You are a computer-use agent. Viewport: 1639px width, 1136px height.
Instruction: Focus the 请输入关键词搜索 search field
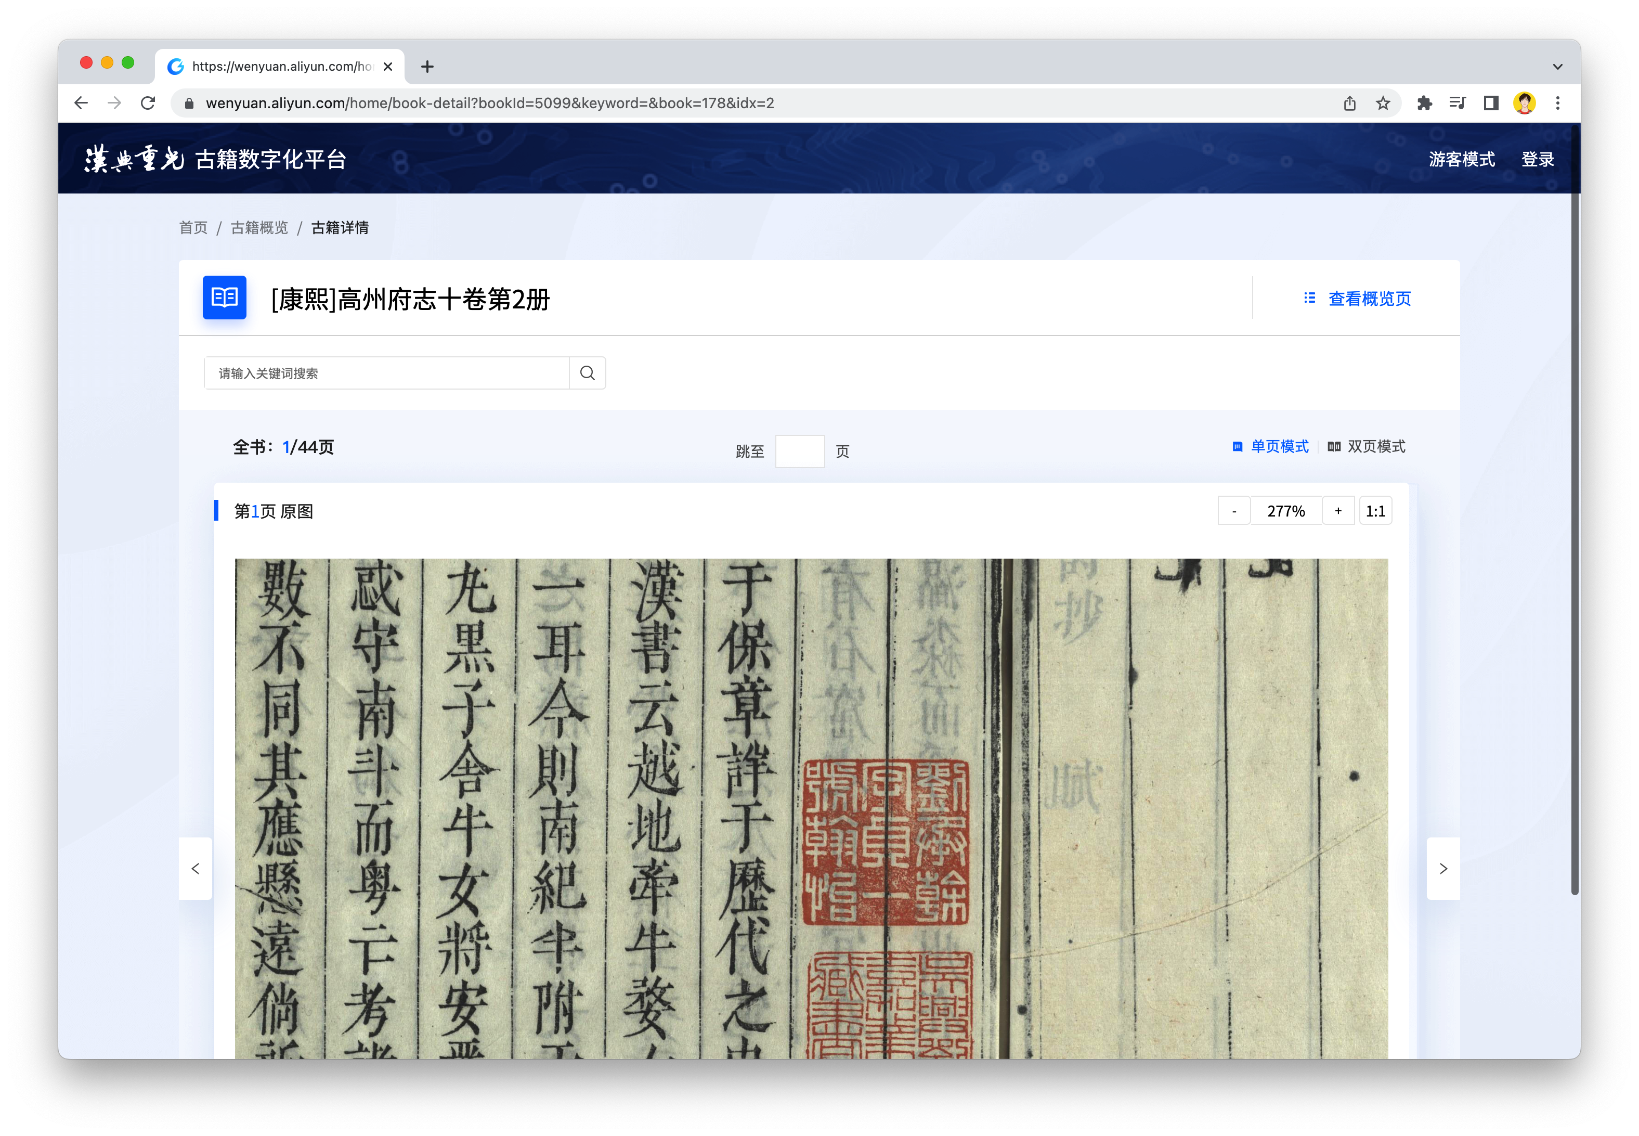[x=386, y=373]
